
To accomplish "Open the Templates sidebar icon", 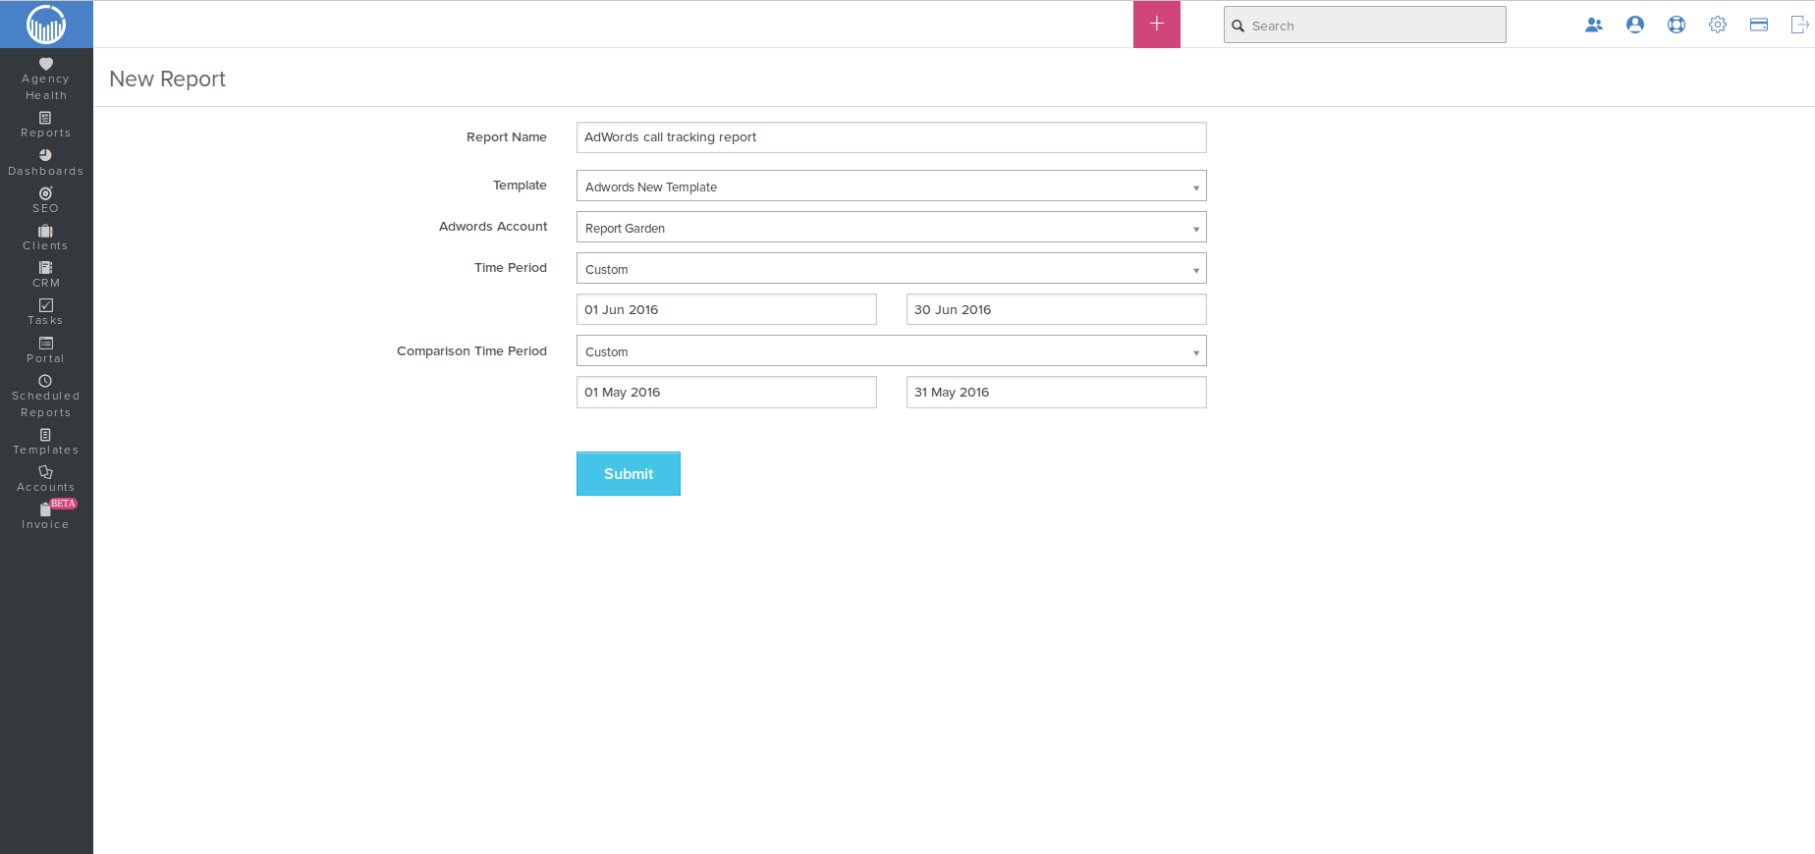I will coord(45,435).
